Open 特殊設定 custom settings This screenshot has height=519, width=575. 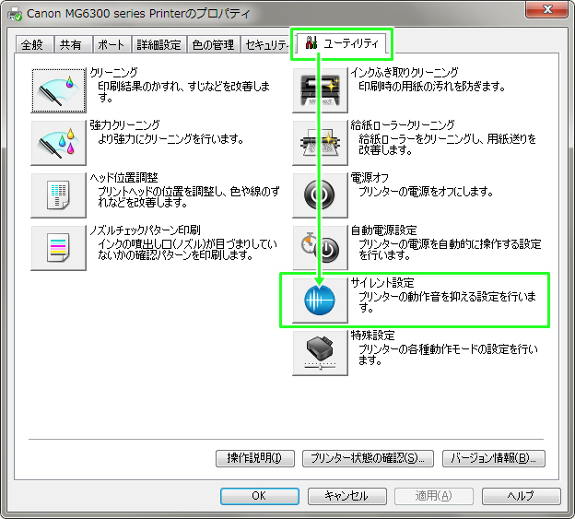point(320,353)
